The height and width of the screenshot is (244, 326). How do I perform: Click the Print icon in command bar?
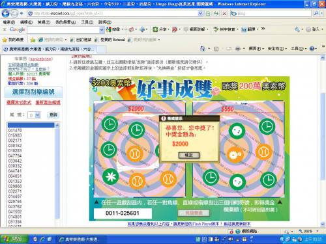(238, 49)
